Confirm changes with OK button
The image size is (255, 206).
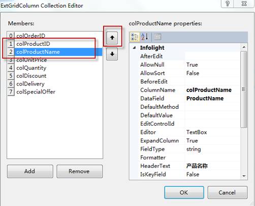click(184, 192)
